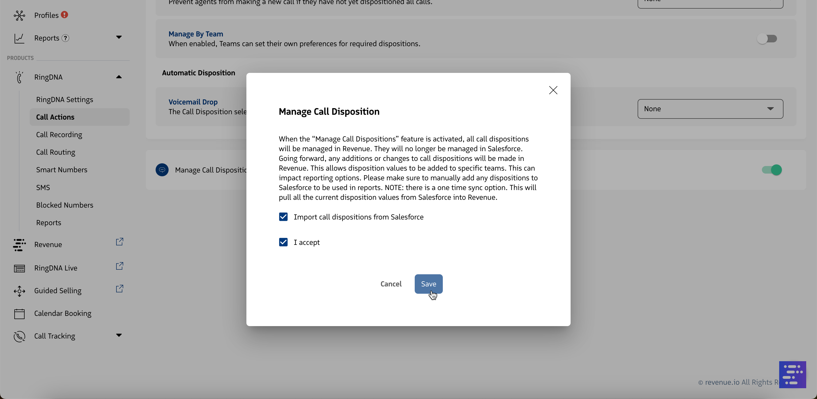Open Voicemail Drop None dropdown

[710, 109]
